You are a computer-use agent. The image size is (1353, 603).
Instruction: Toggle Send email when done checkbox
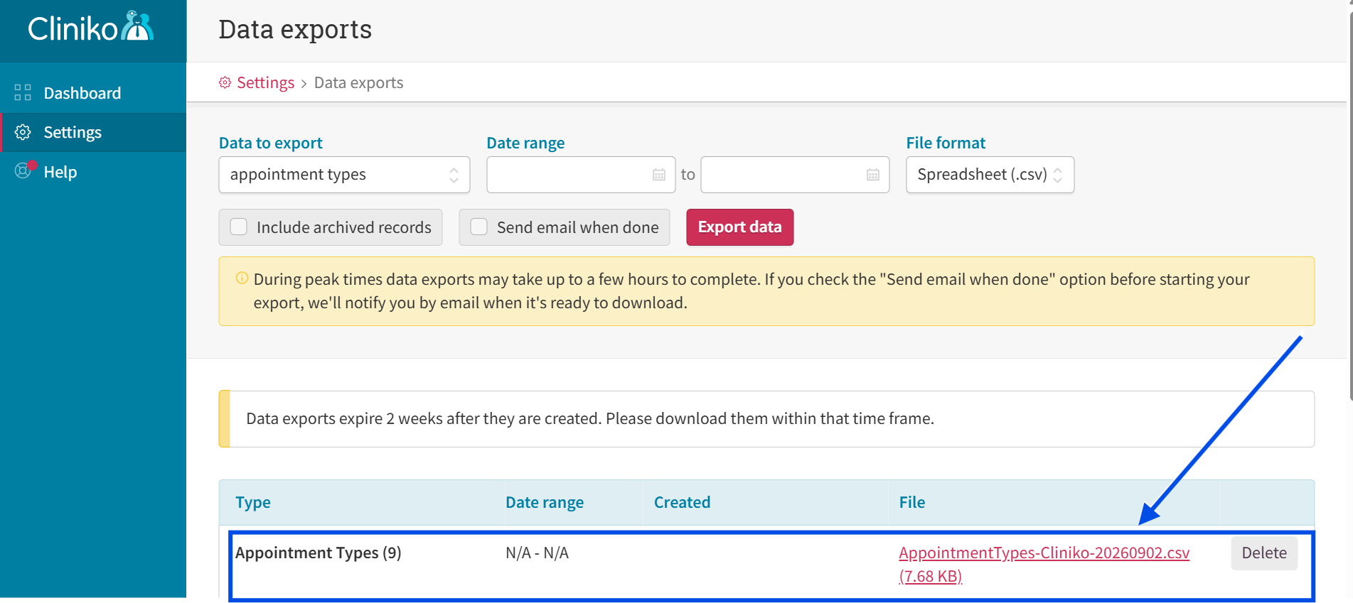click(479, 227)
